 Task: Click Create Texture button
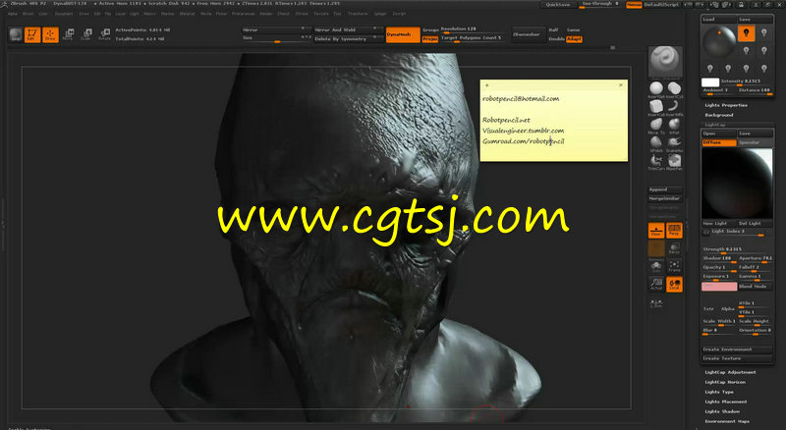(x=737, y=358)
